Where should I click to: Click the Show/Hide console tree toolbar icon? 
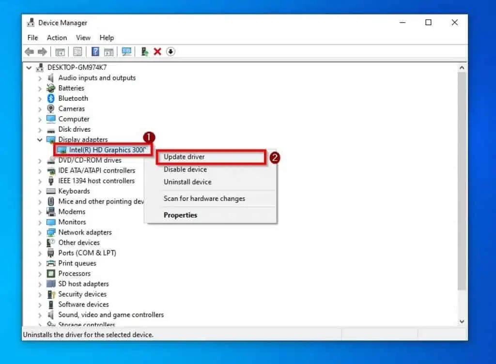click(60, 52)
